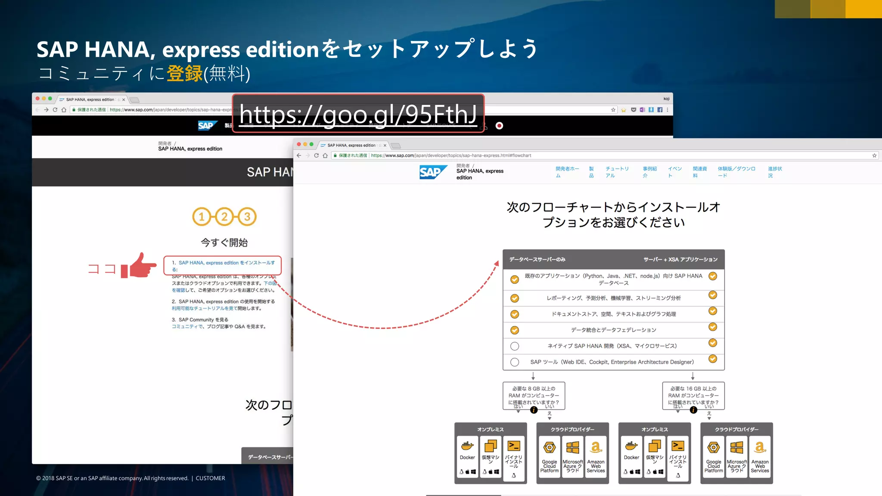Reload the back browser window's page
Screen dimensions: 882x496
click(x=55, y=110)
